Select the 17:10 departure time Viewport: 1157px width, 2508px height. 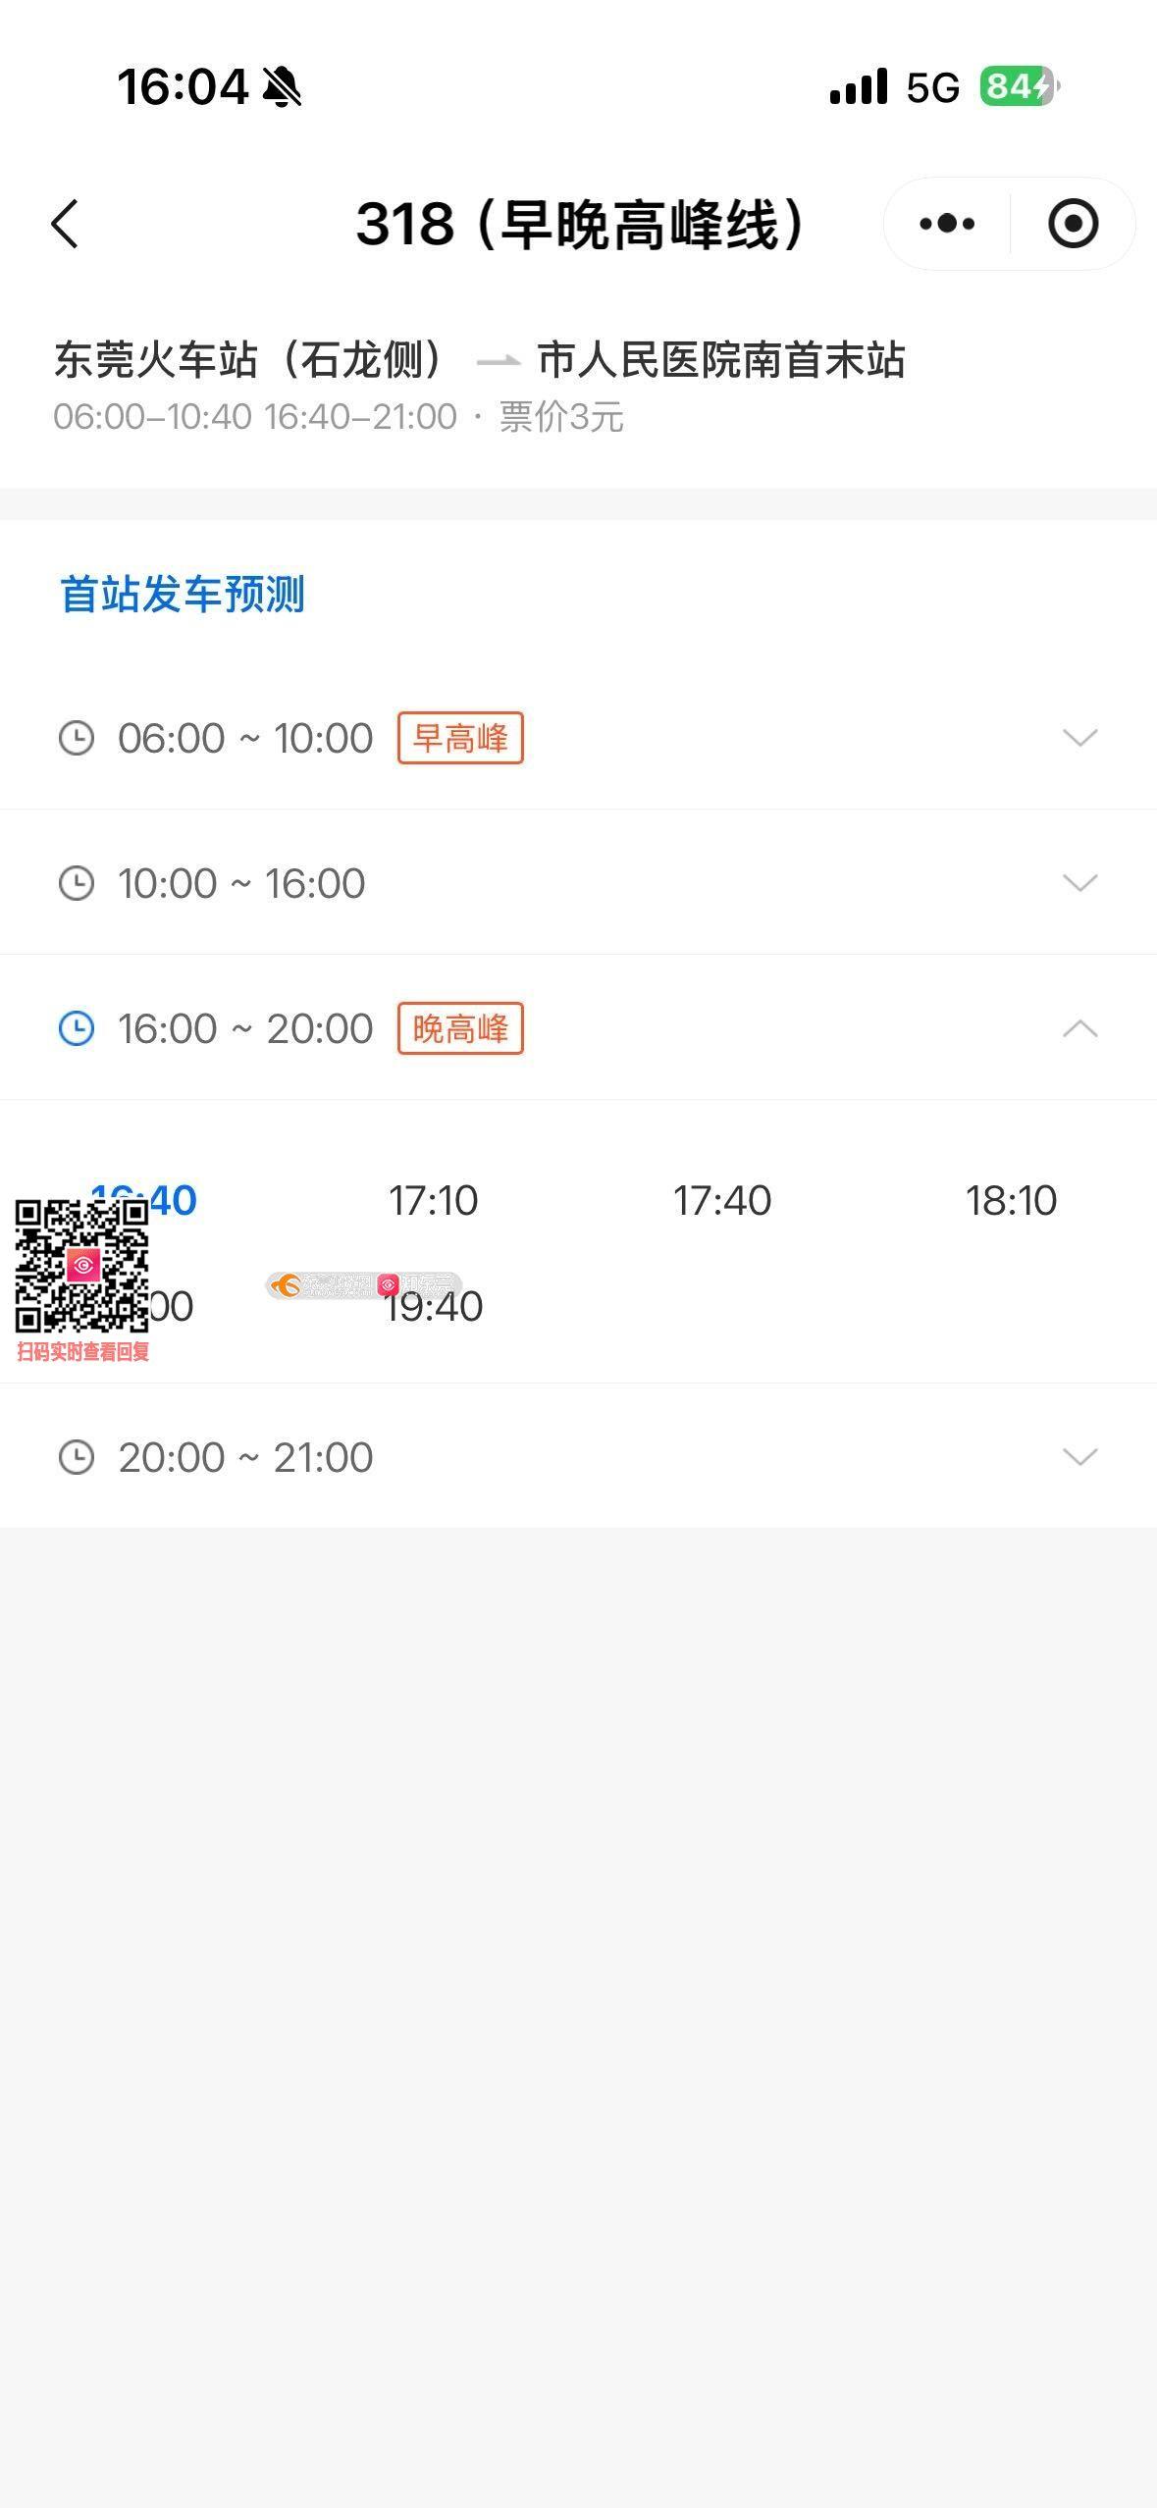click(x=433, y=1200)
